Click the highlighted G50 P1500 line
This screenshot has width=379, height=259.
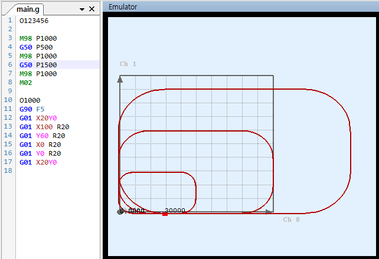coord(38,64)
